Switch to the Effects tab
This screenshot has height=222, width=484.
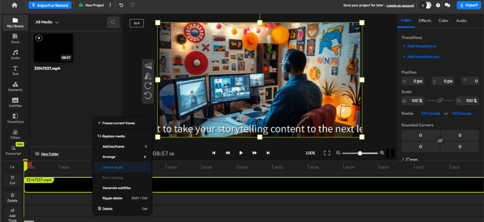(x=424, y=21)
